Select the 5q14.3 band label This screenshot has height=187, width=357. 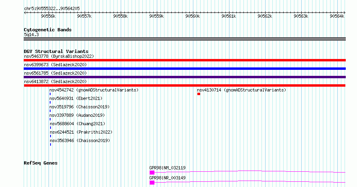point(31,35)
